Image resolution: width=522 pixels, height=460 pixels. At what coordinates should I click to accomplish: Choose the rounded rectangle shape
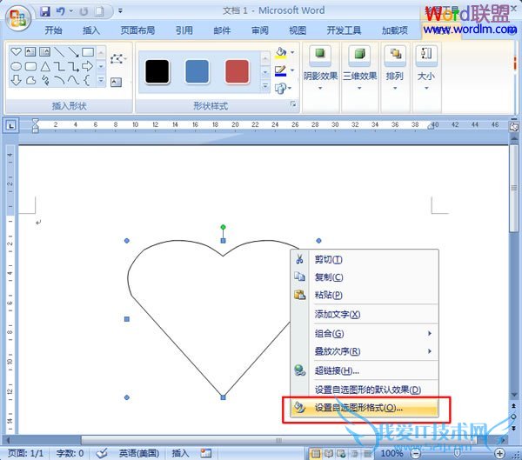(30, 66)
